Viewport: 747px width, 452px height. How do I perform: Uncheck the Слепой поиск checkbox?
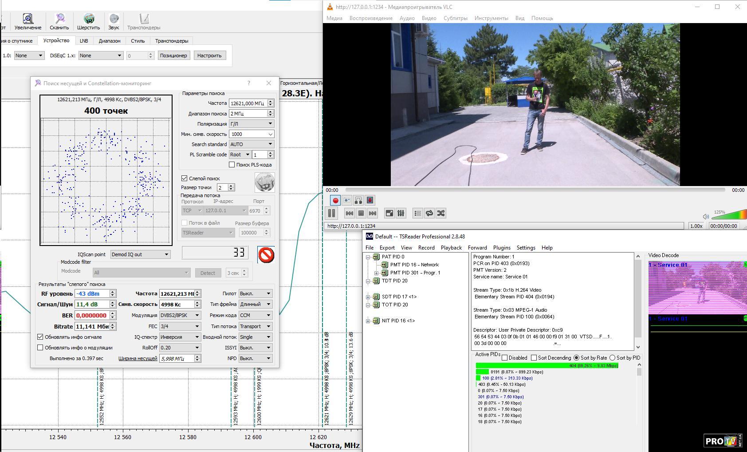tap(185, 178)
